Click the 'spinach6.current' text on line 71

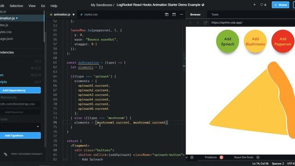click(93, 109)
